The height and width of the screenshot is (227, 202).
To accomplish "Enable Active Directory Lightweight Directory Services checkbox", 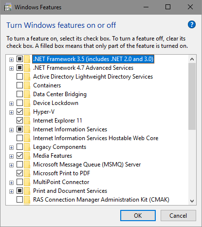I will coord(19,76).
